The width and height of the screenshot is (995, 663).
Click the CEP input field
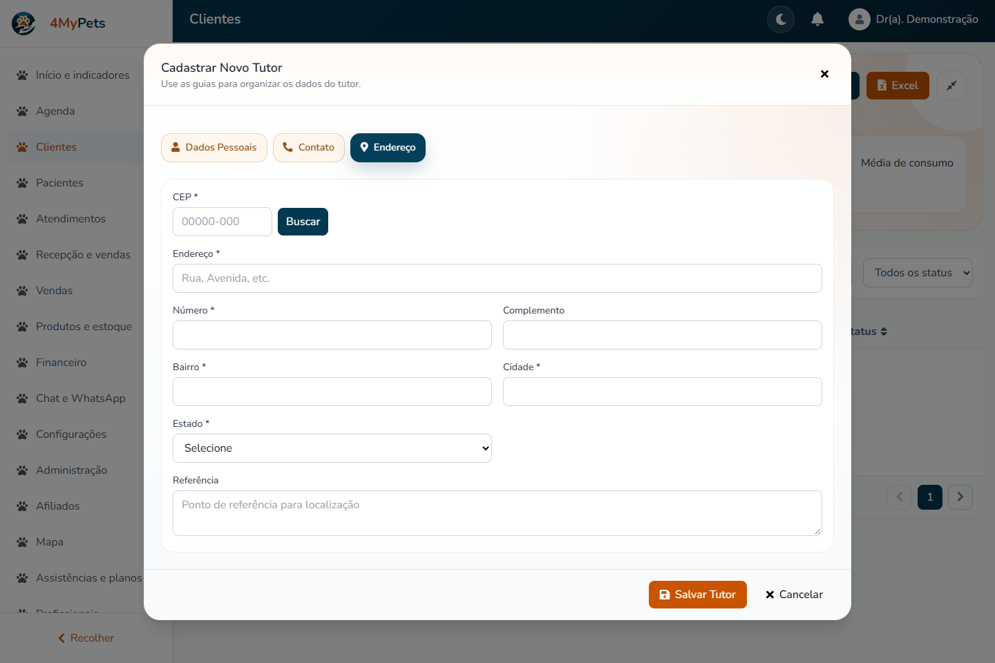222,222
